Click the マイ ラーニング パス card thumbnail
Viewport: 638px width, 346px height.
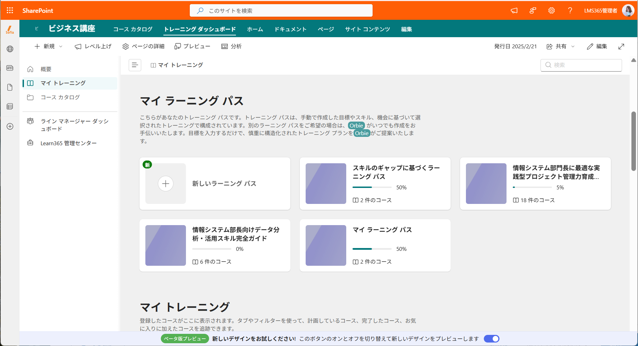(326, 245)
